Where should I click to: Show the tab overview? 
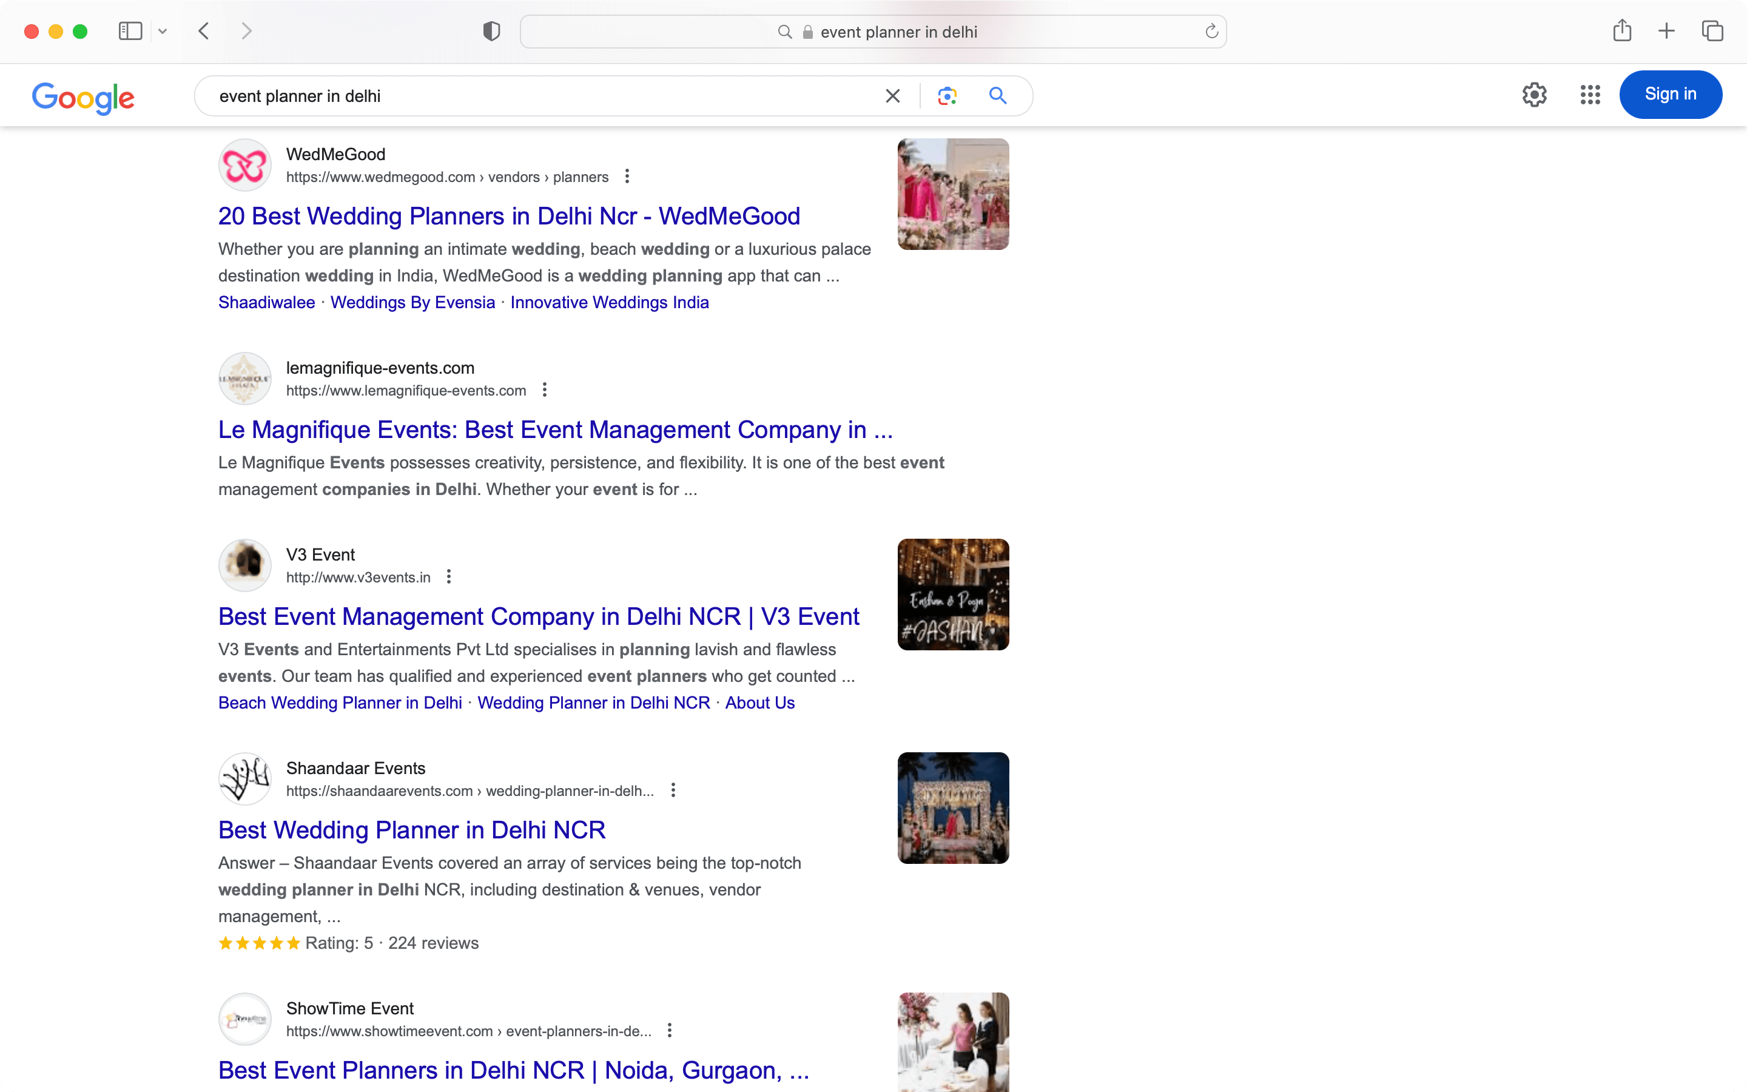coord(1712,31)
